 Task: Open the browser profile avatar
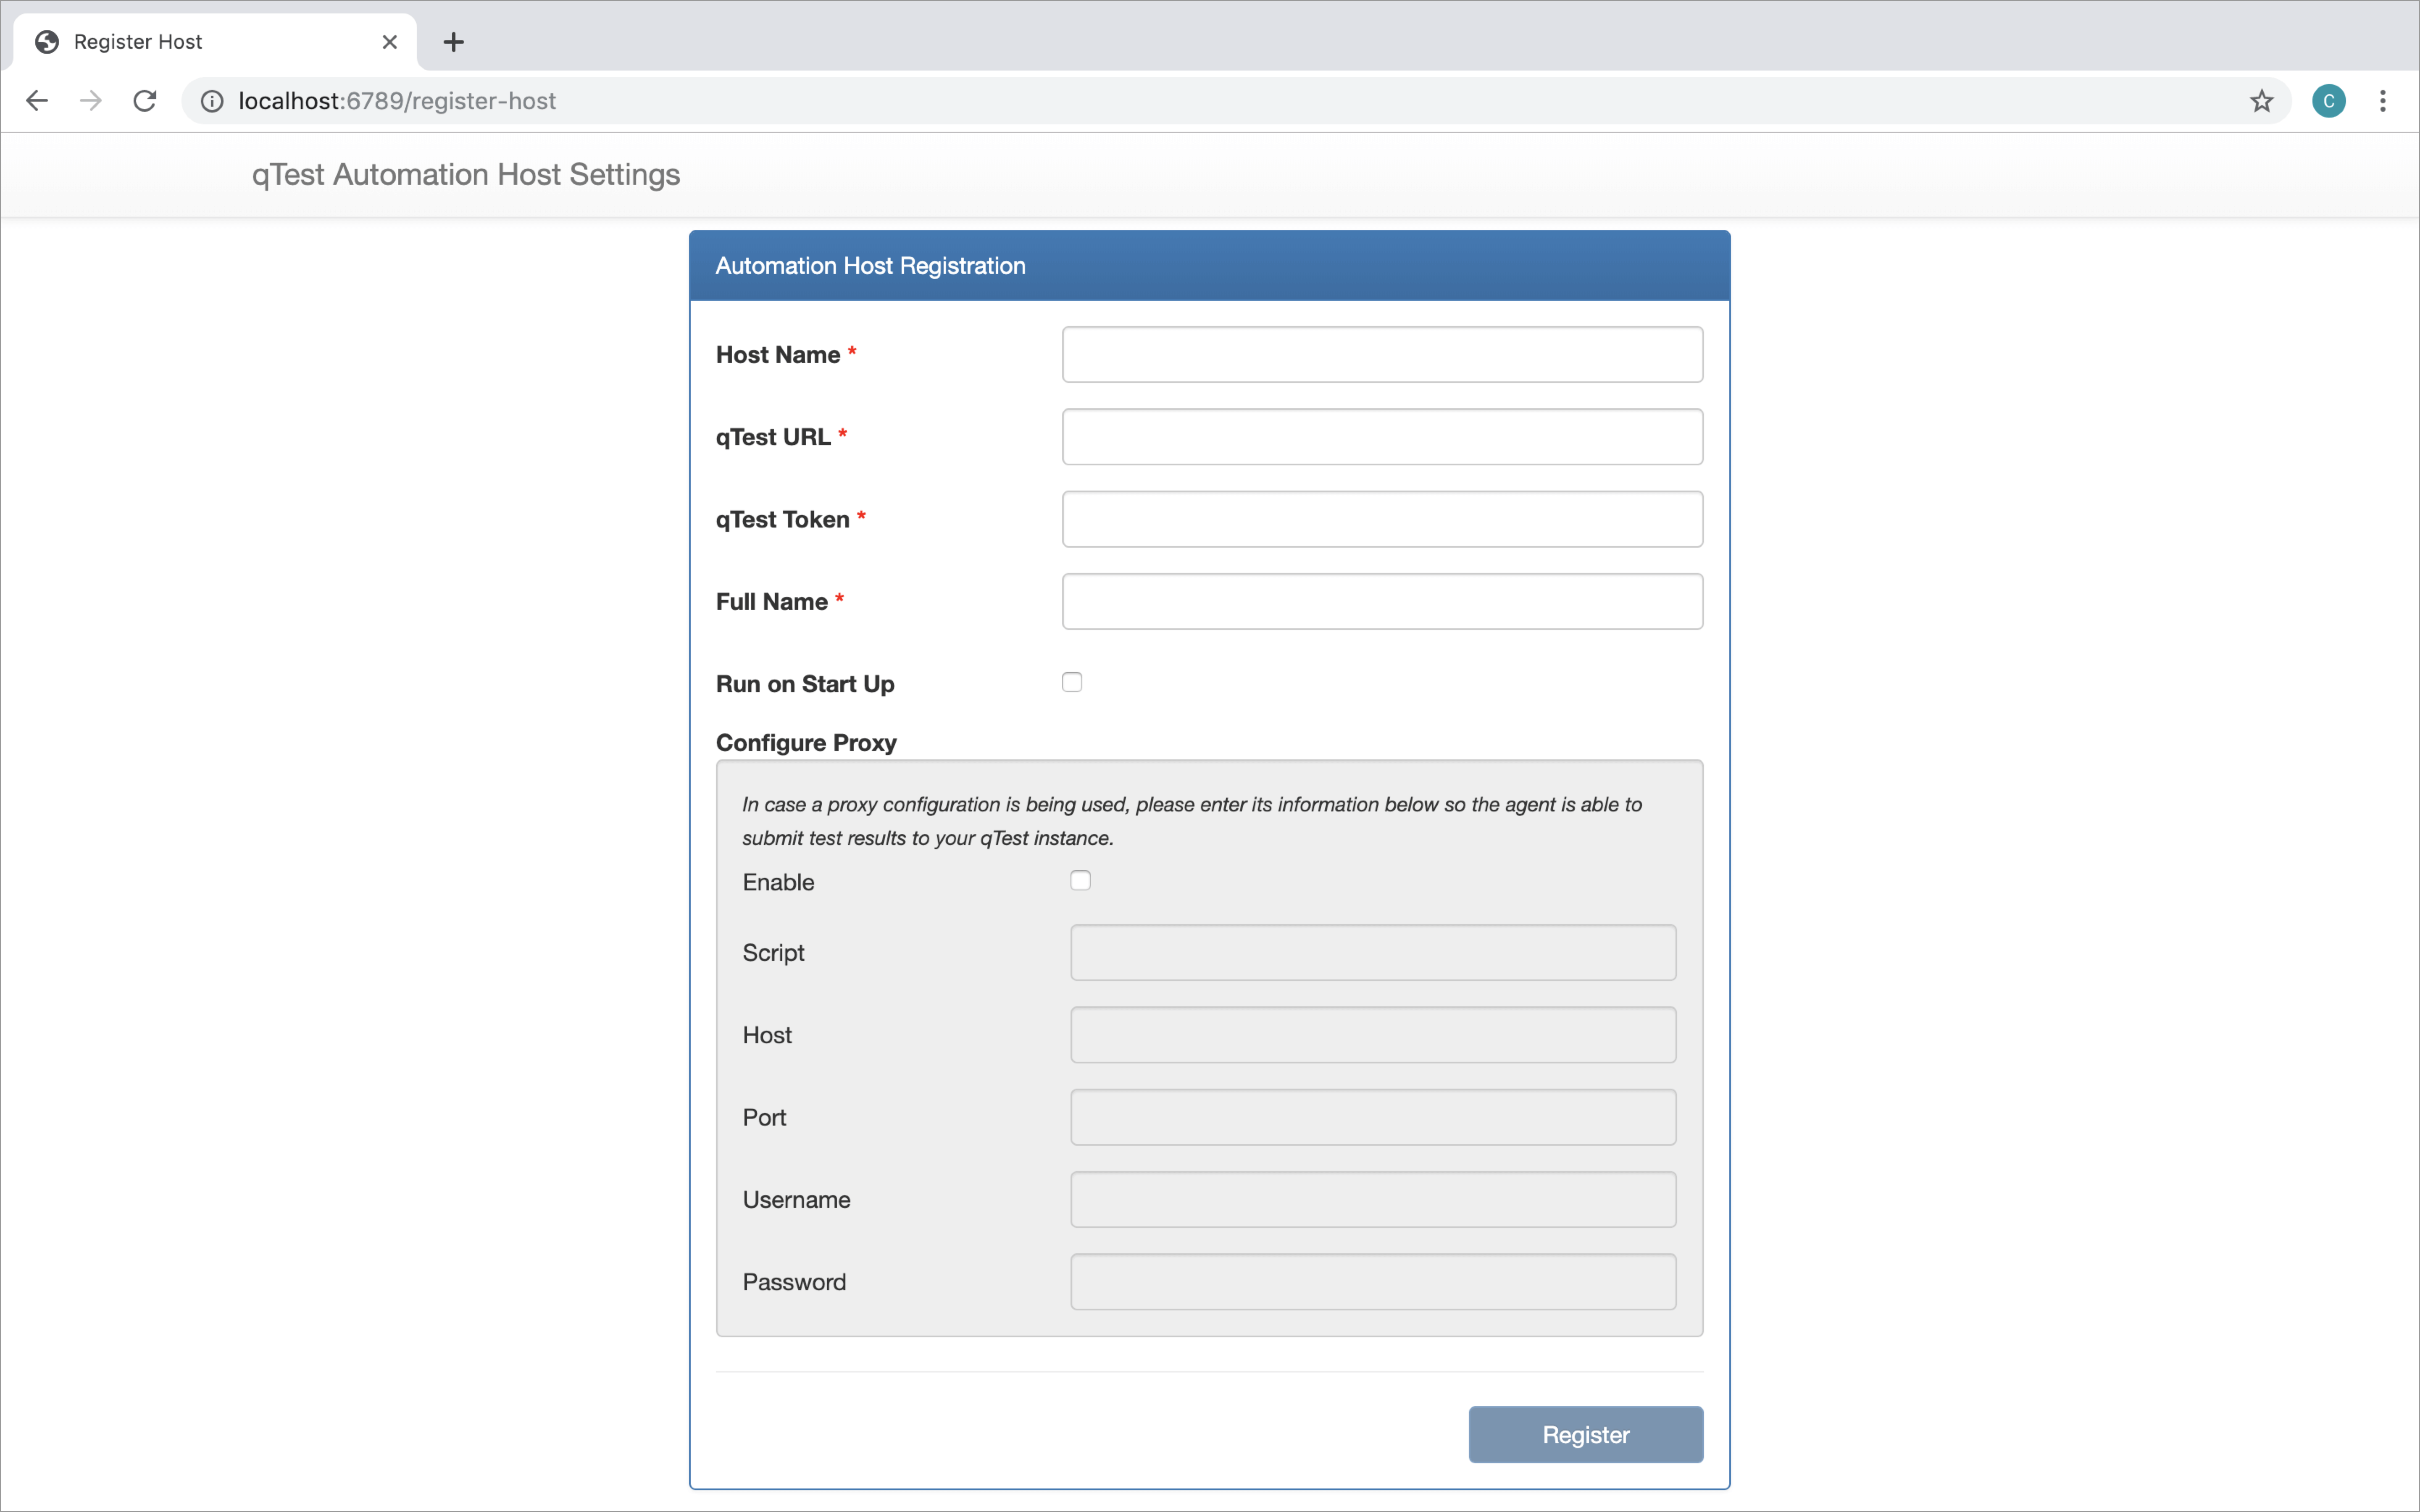pyautogui.click(x=2328, y=100)
